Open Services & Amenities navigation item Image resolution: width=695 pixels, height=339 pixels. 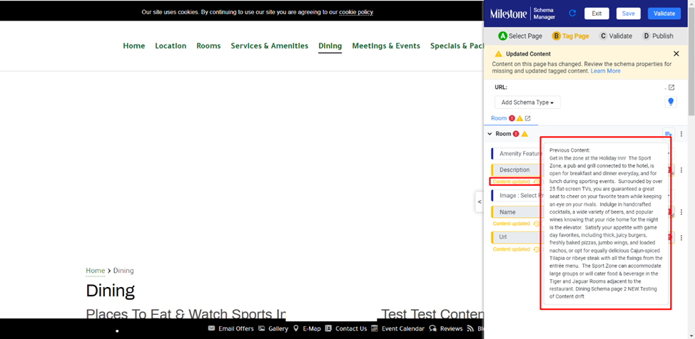(x=270, y=46)
